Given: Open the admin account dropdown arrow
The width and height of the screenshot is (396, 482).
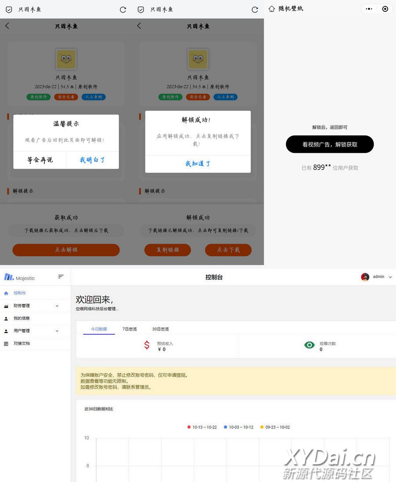Looking at the screenshot, I should point(390,277).
